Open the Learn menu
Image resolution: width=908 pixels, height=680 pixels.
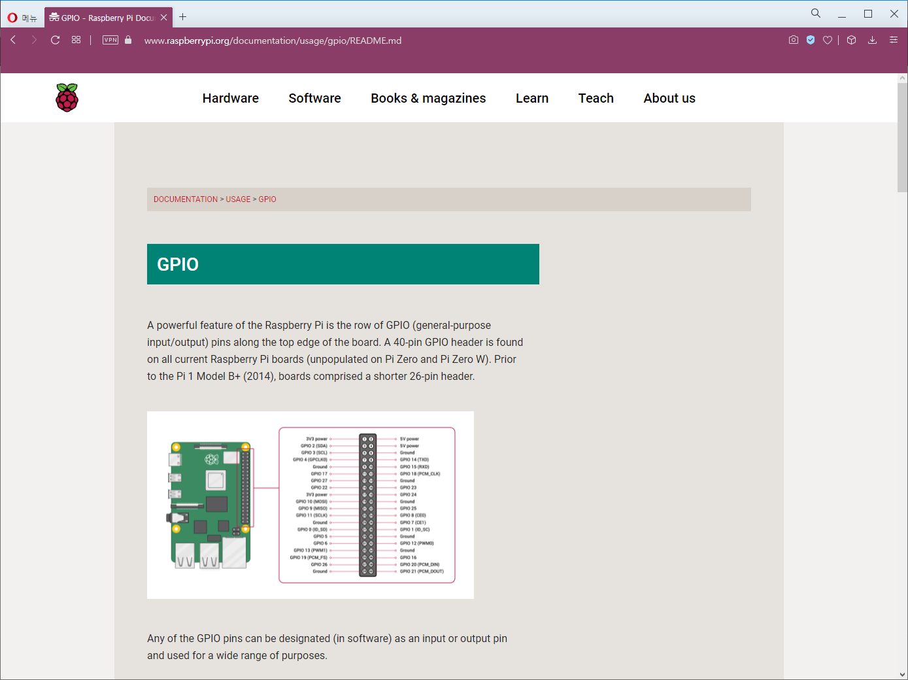click(532, 98)
